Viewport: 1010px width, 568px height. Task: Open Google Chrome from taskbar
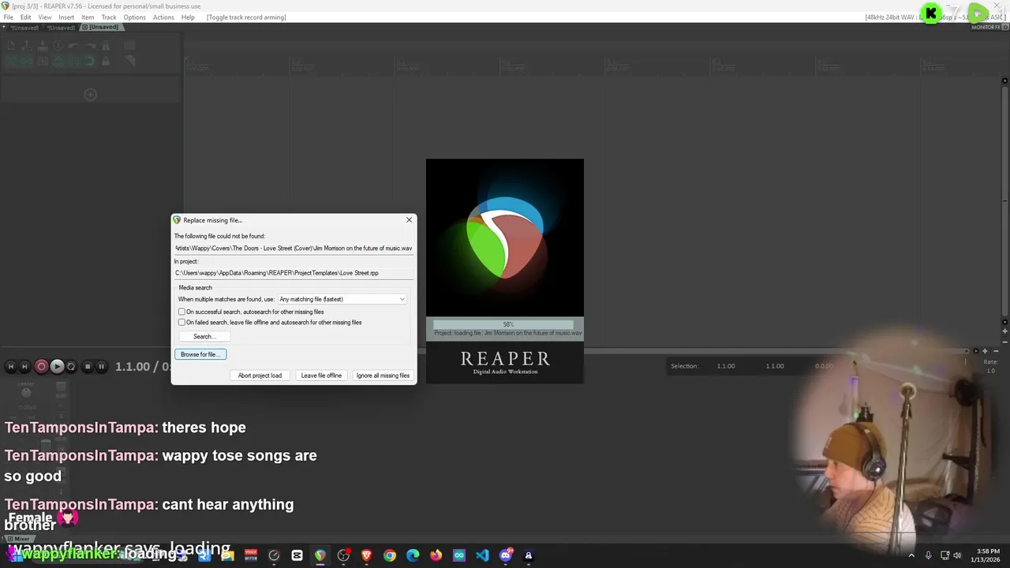[390, 555]
